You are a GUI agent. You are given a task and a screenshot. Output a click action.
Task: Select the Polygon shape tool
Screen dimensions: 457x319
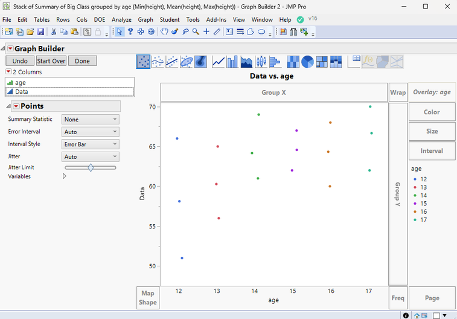pos(251,32)
